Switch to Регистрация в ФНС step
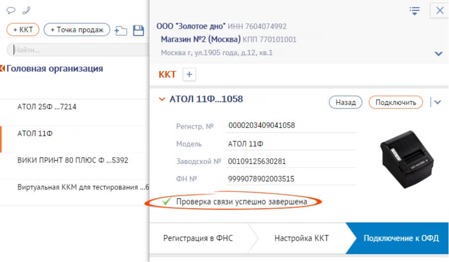449x262 pixels. (x=198, y=238)
